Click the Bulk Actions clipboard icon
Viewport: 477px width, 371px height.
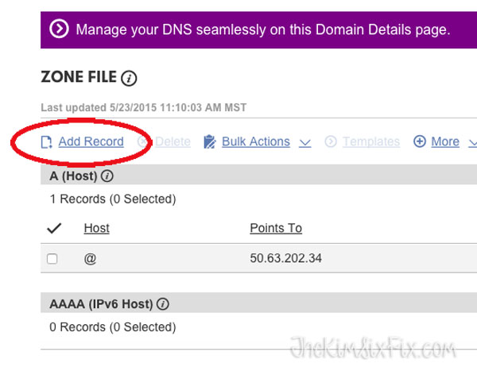tap(210, 142)
